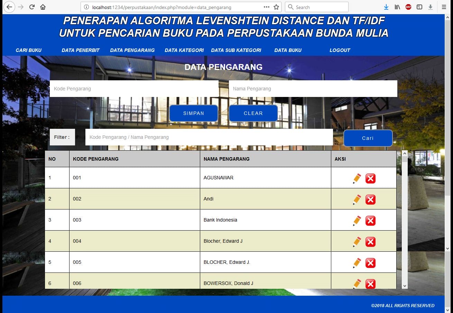Focus the Kode Pengarang input field
The height and width of the screenshot is (313, 453).
[x=134, y=89]
